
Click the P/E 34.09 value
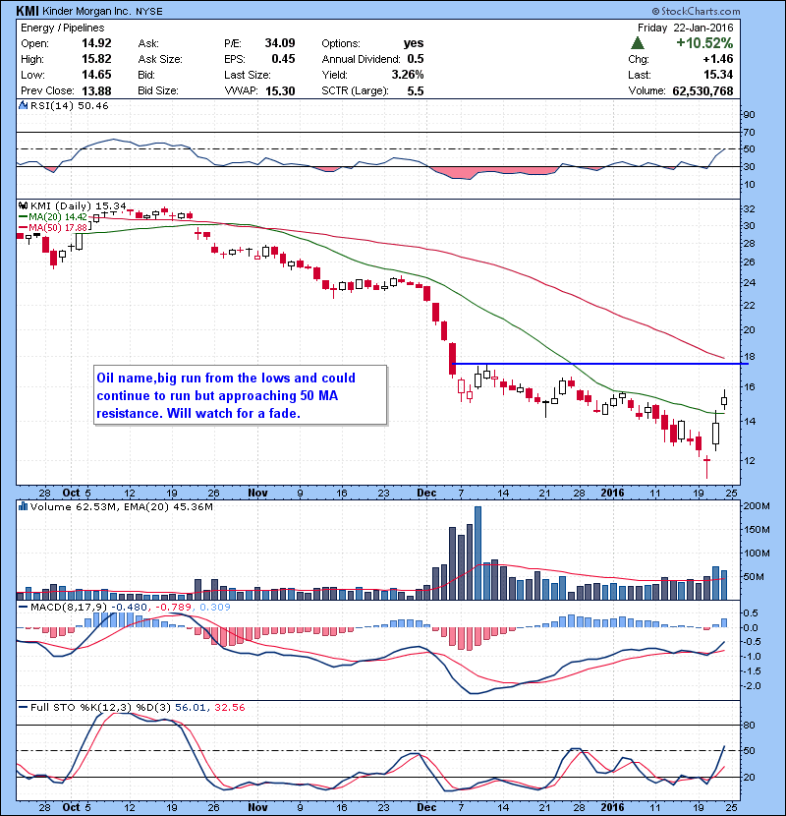[280, 43]
